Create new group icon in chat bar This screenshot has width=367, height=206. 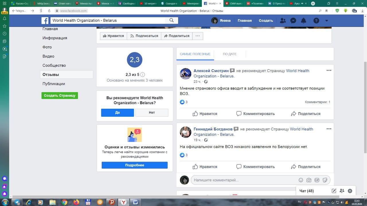click(x=342, y=191)
